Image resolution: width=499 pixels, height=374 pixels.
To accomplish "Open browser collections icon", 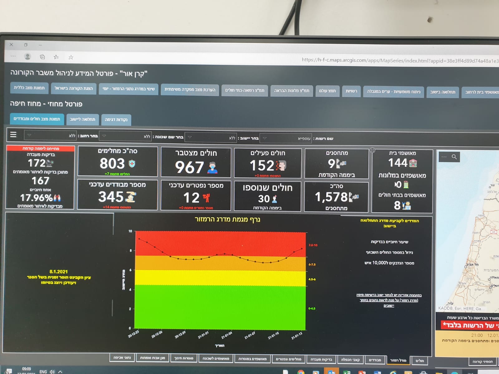I will (42, 57).
